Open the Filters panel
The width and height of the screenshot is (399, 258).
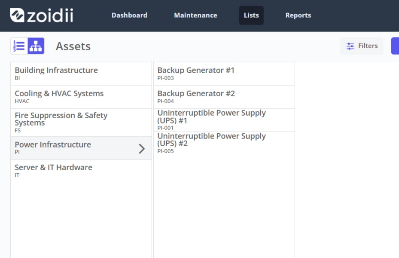tap(362, 46)
